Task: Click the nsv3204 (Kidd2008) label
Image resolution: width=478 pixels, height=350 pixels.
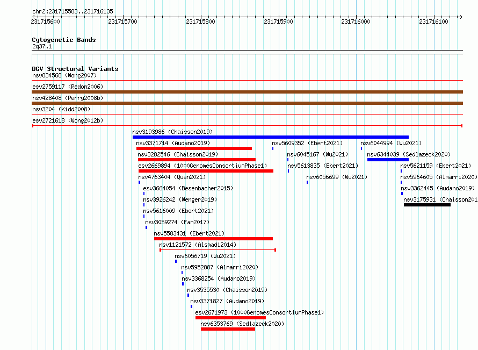Action: pos(61,109)
